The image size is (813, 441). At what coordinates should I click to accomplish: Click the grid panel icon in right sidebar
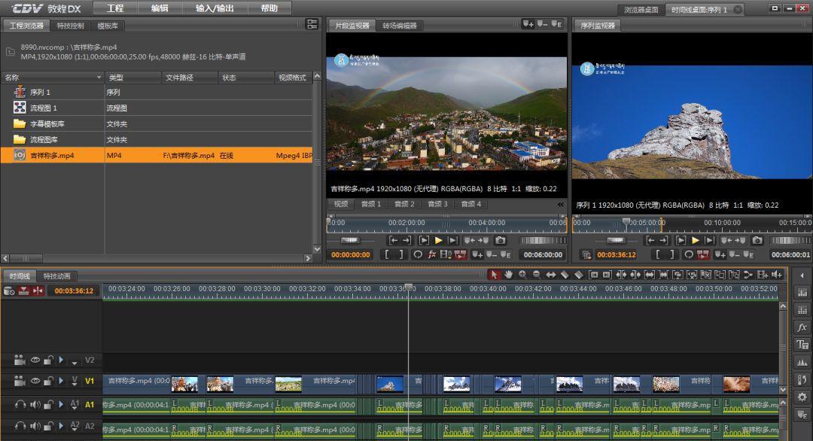(802, 310)
